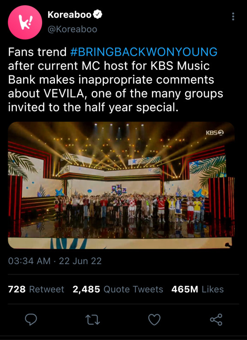Tap the Music Bank neon sign in the image
The image size is (247, 340).
119,190
